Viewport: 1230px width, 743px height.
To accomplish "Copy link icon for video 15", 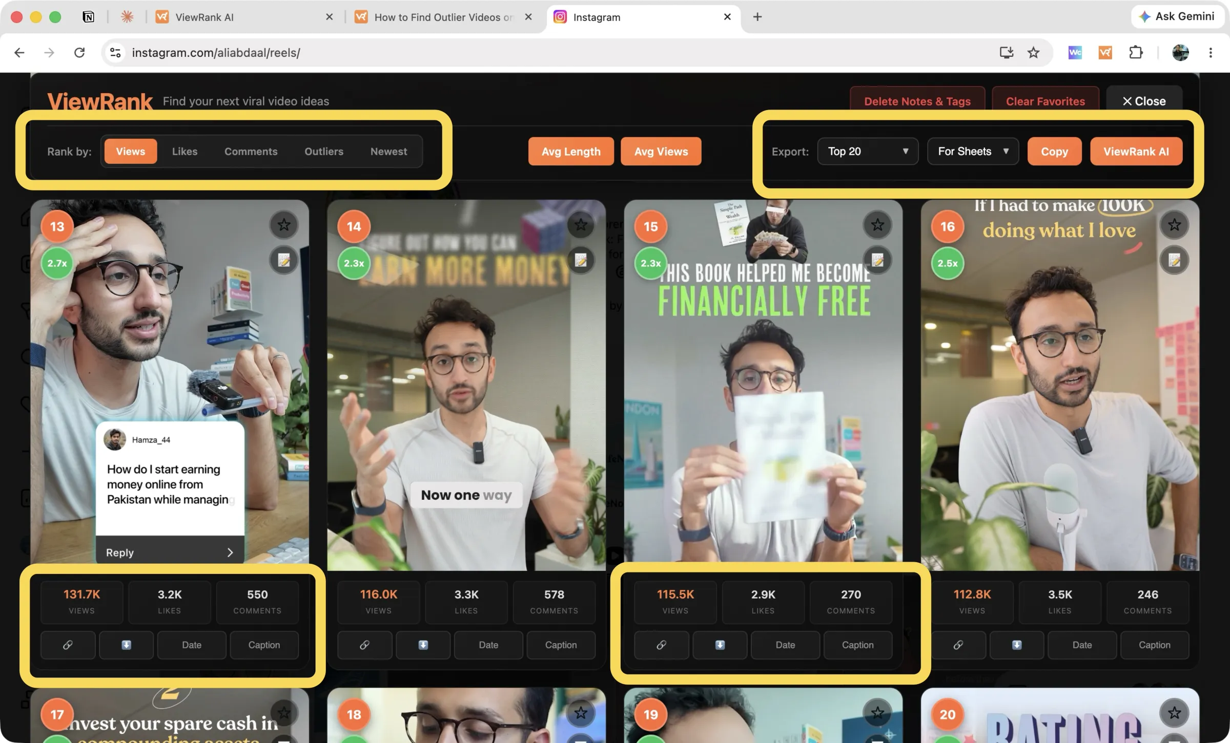I will click(x=661, y=645).
